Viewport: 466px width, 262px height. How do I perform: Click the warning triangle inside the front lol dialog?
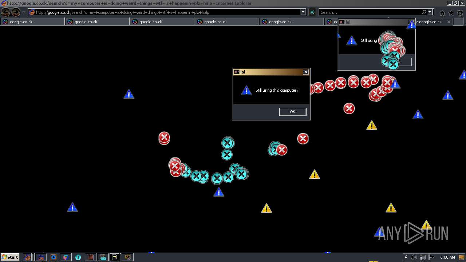(246, 90)
